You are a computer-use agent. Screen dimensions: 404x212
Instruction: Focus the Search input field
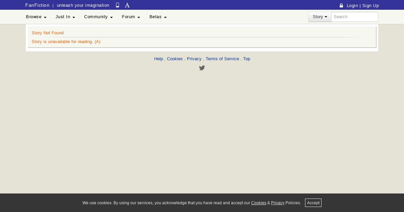pyautogui.click(x=355, y=17)
